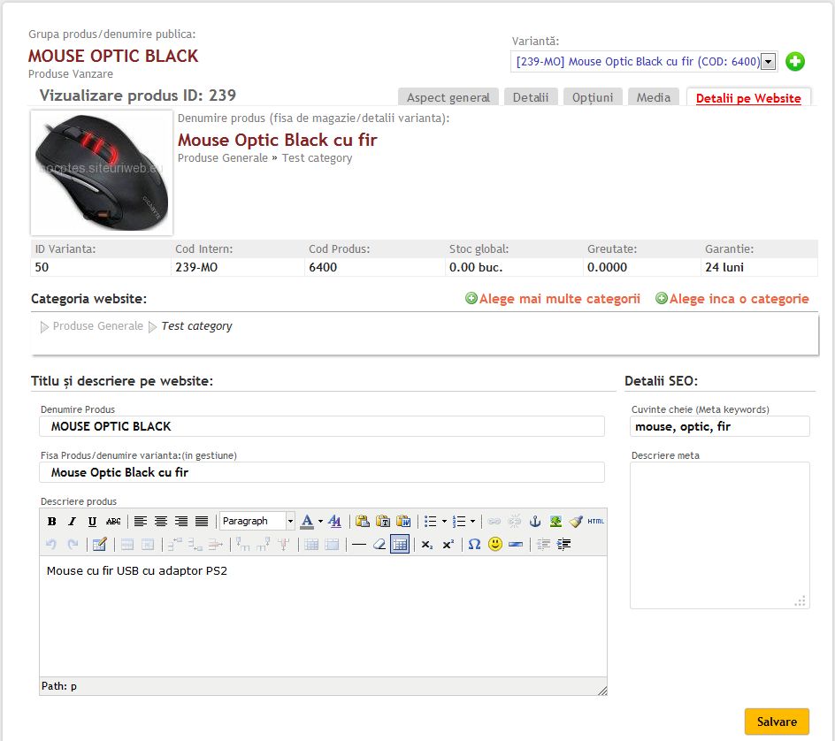
Task: Click the Descriere meta text area
Action: [x=719, y=535]
